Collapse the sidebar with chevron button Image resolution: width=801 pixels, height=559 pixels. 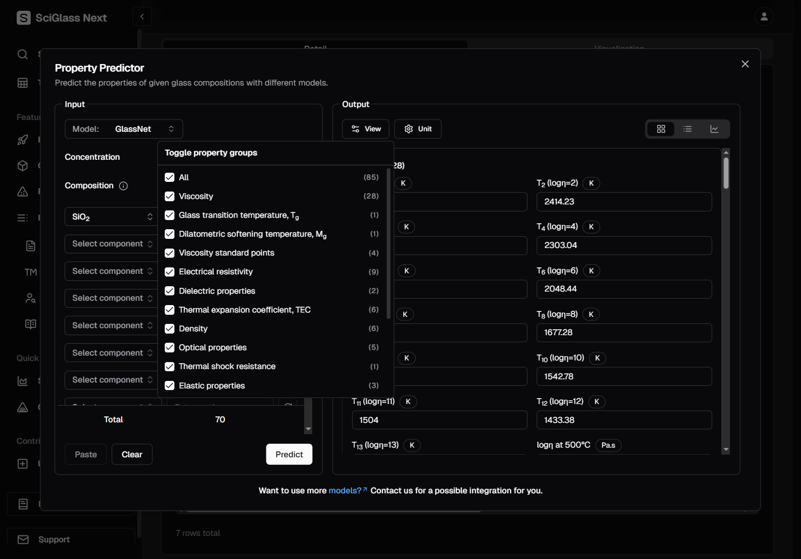pyautogui.click(x=142, y=17)
